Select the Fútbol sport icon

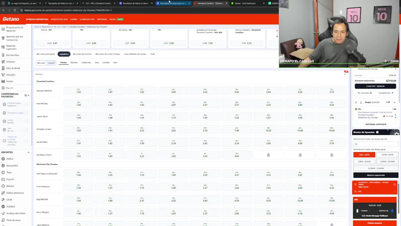[x=3, y=159]
